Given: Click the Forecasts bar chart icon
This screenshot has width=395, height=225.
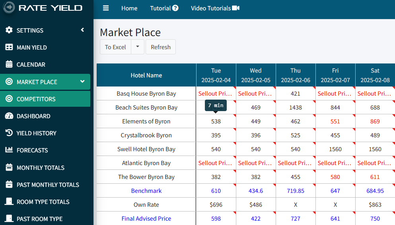Looking at the screenshot, I should point(9,150).
